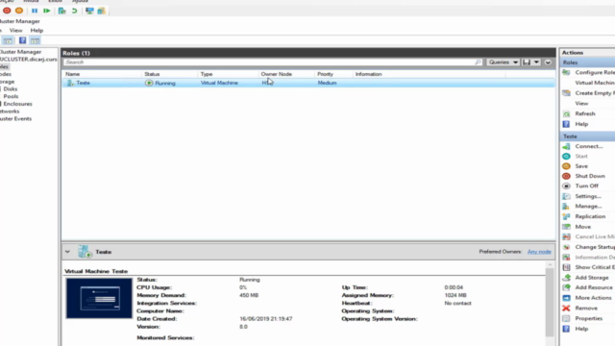
Task: Open the View menu
Action: [x=15, y=30]
